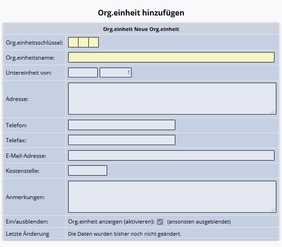Click the 'Adresse:' label
The width and height of the screenshot is (282, 247).
[17, 99]
